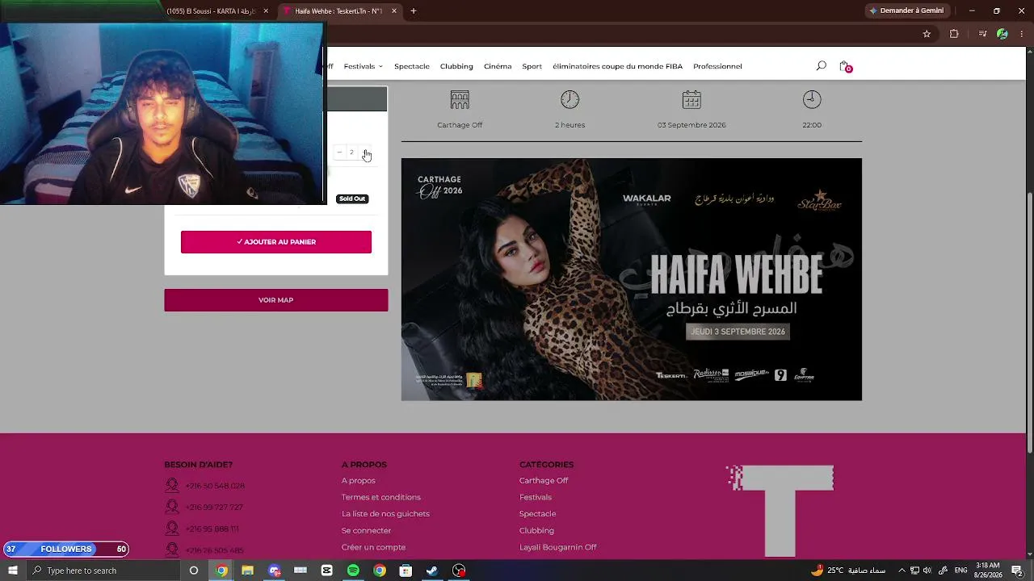Image resolution: width=1034 pixels, height=581 pixels.
Task: Click the Carthage Off venue icon
Action: click(460, 99)
